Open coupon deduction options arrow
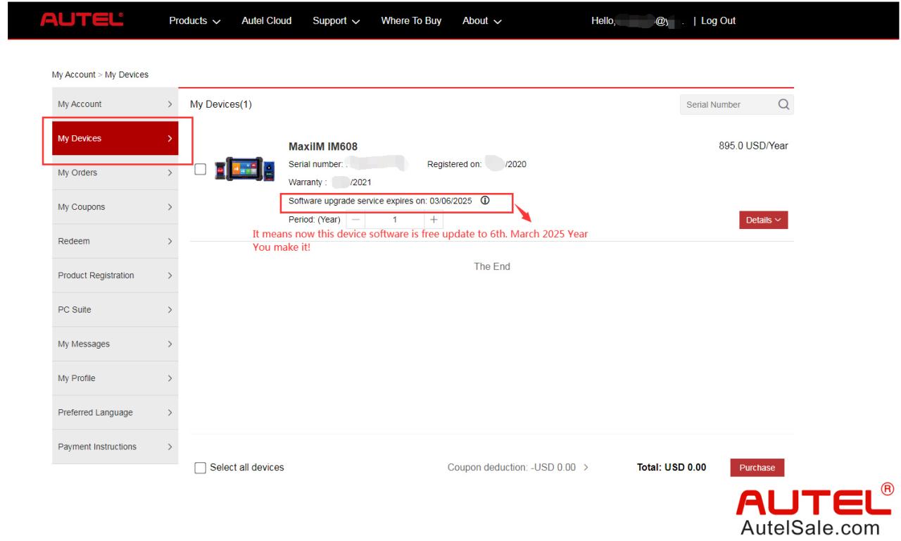Image resolution: width=901 pixels, height=541 pixels. [586, 467]
